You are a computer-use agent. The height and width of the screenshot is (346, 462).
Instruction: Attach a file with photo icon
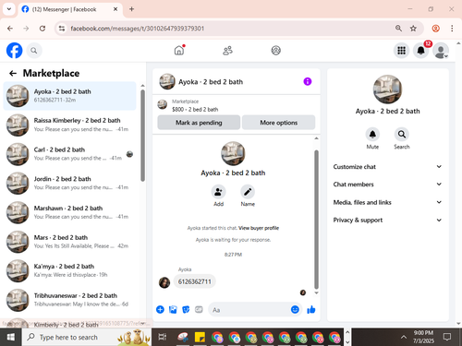coord(173,309)
